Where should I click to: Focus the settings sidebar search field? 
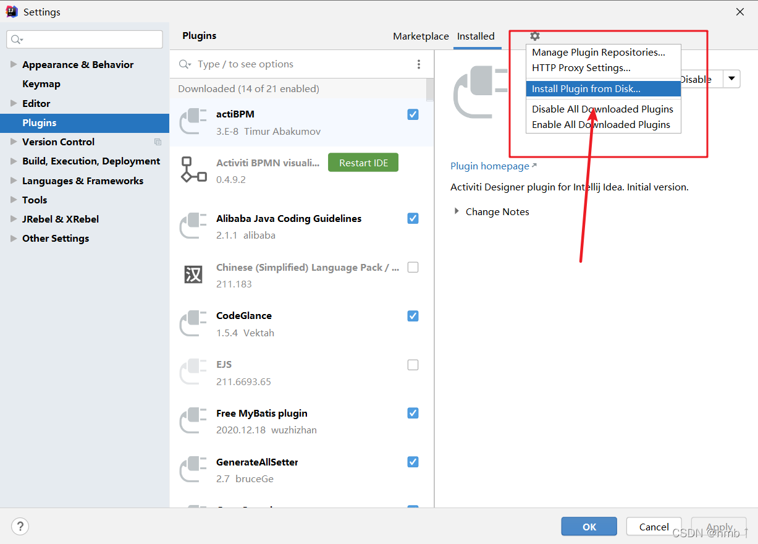[x=85, y=40]
